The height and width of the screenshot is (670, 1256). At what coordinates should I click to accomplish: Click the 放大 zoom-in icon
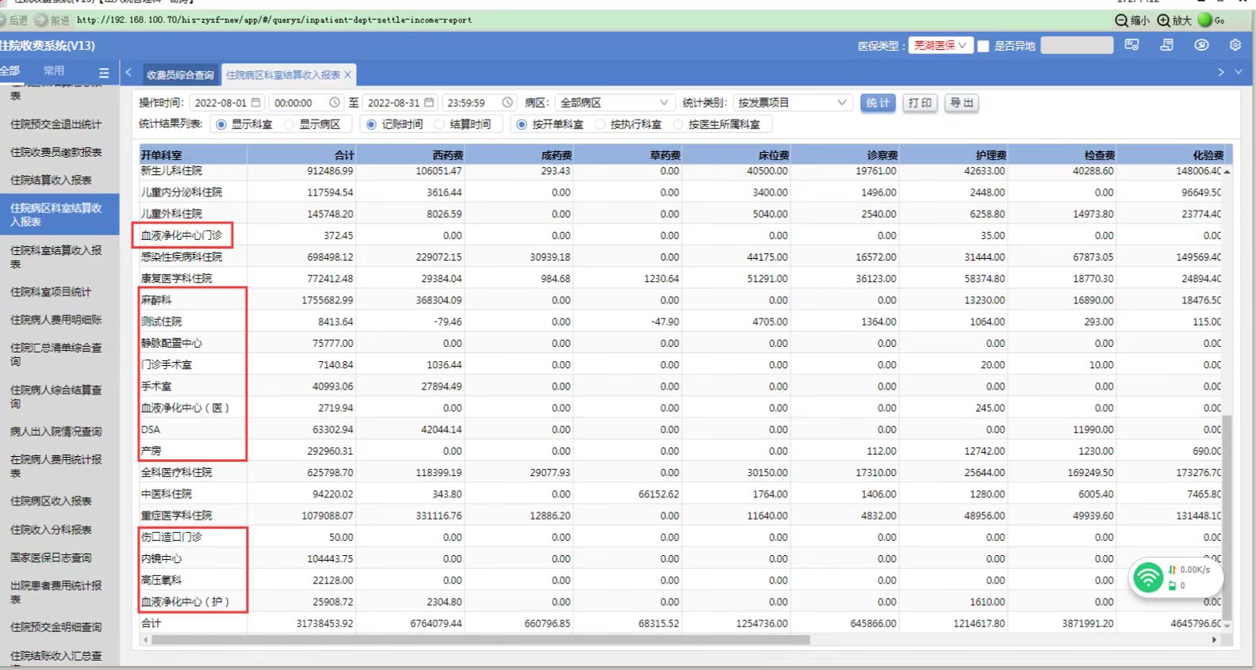tap(1164, 20)
